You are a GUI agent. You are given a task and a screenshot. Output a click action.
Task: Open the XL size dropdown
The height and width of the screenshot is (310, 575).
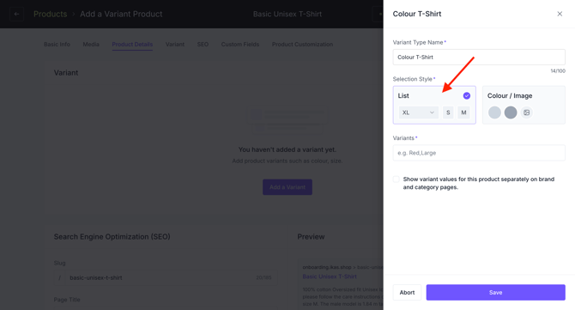(x=419, y=112)
